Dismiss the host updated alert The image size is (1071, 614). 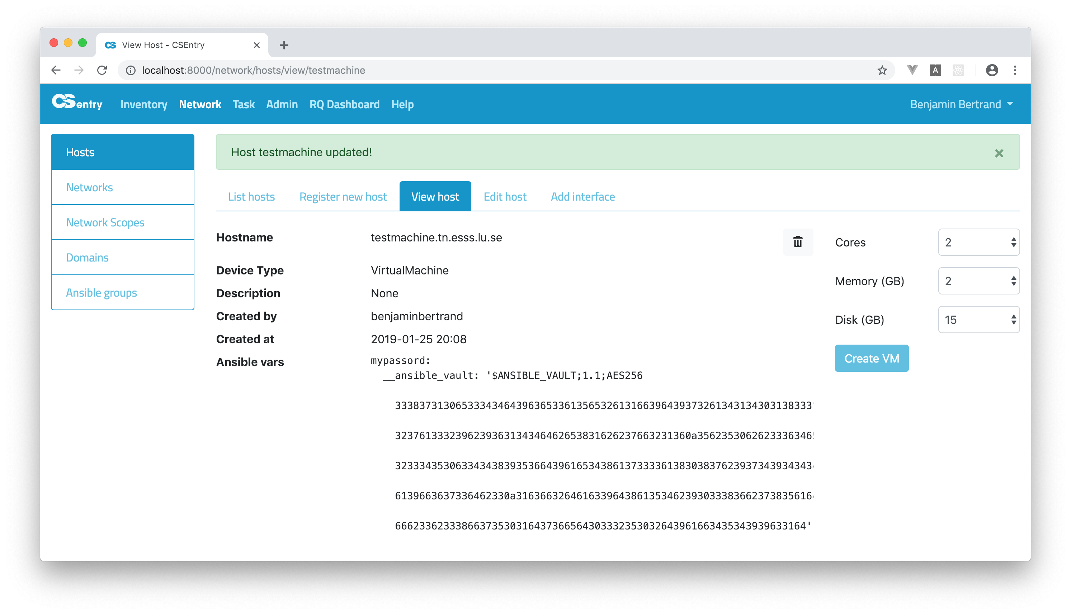[x=999, y=153]
